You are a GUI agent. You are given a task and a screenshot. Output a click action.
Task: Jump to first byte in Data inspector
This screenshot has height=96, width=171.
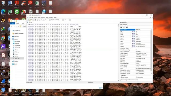(121, 27)
